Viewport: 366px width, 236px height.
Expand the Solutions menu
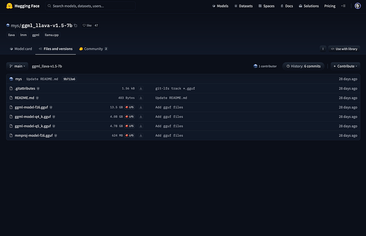(309, 6)
